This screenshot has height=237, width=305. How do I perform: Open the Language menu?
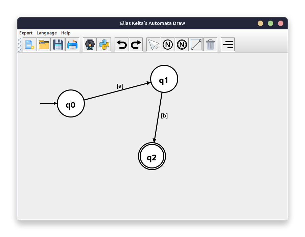click(47, 33)
